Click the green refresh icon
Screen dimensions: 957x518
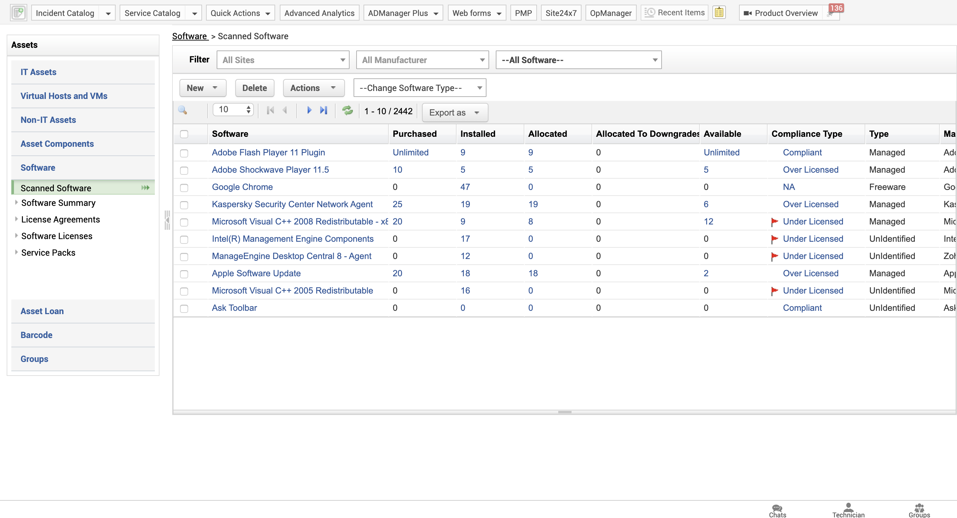(347, 110)
